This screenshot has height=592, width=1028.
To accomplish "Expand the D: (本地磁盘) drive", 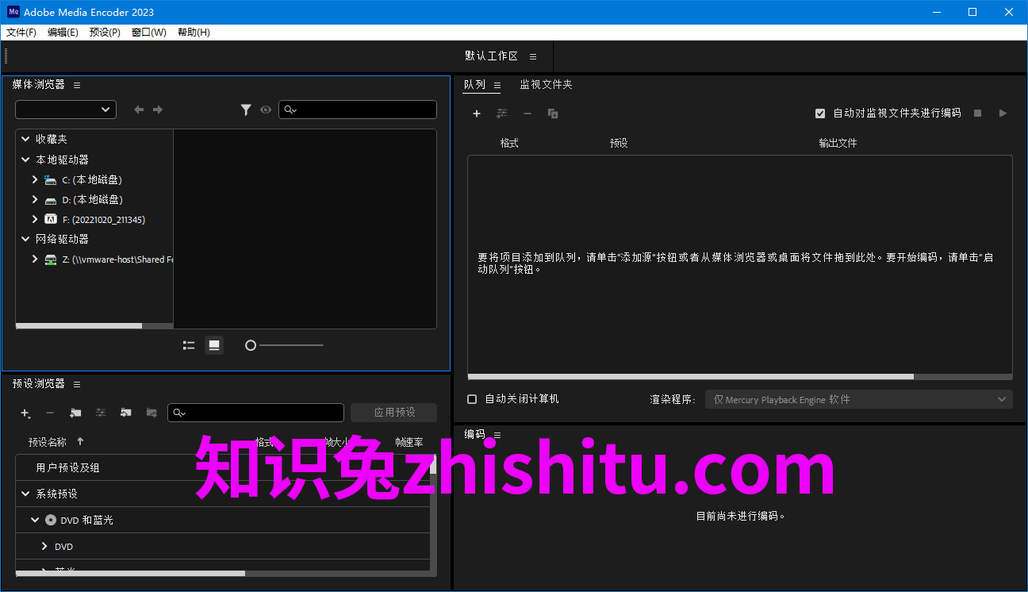I will (x=35, y=199).
